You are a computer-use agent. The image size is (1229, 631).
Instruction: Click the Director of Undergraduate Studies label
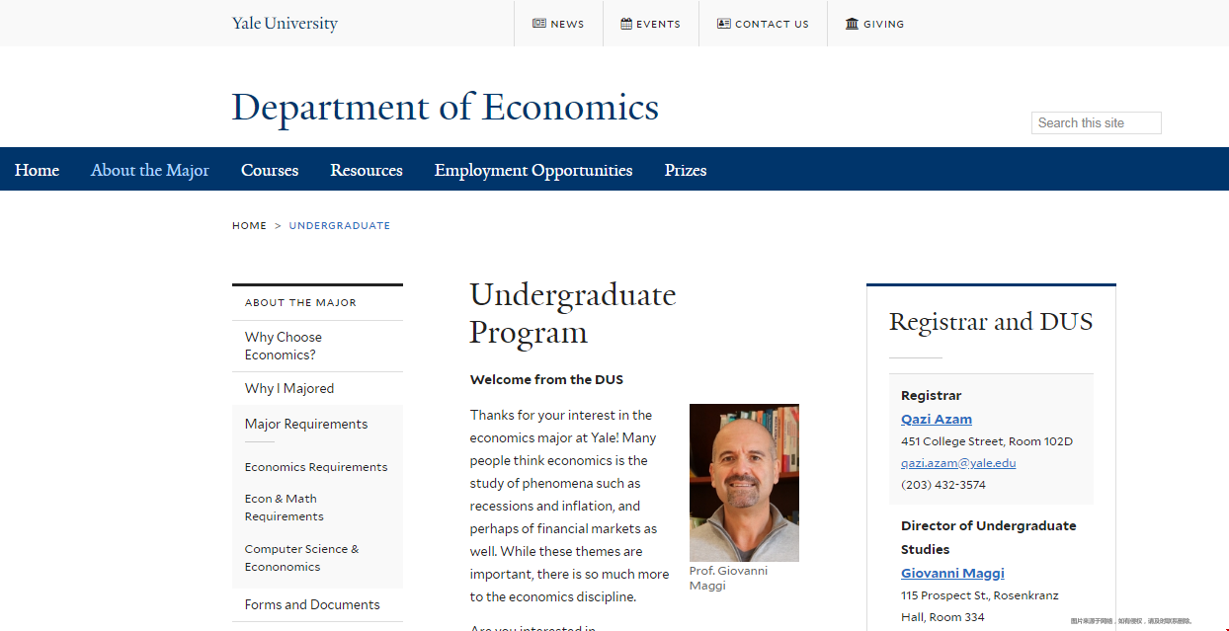tap(989, 537)
